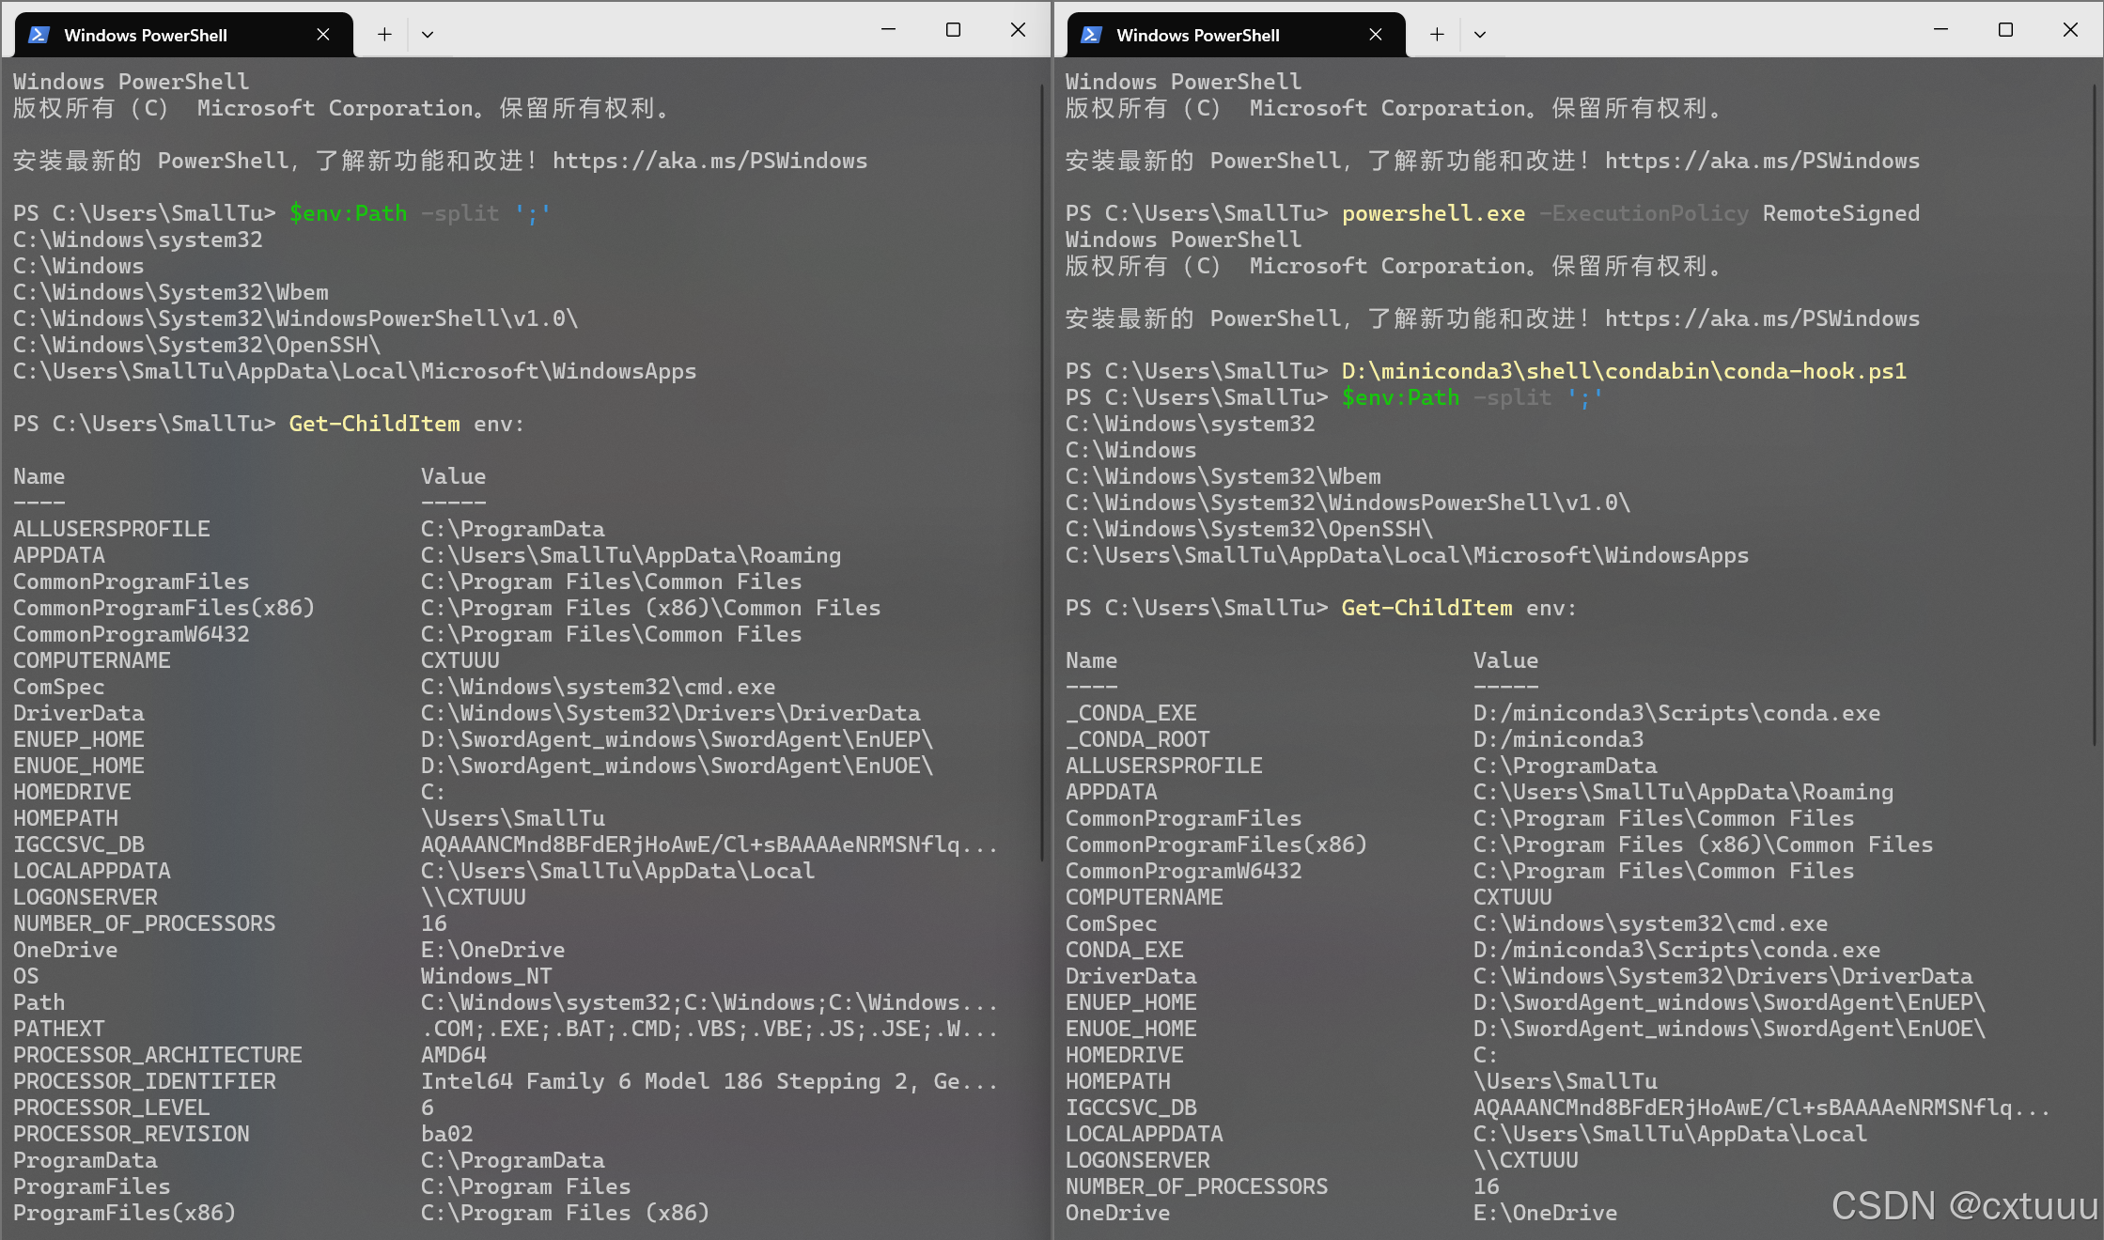This screenshot has height=1240, width=2104.
Task: Click right window's vertical scrollbar
Action: (x=2095, y=414)
